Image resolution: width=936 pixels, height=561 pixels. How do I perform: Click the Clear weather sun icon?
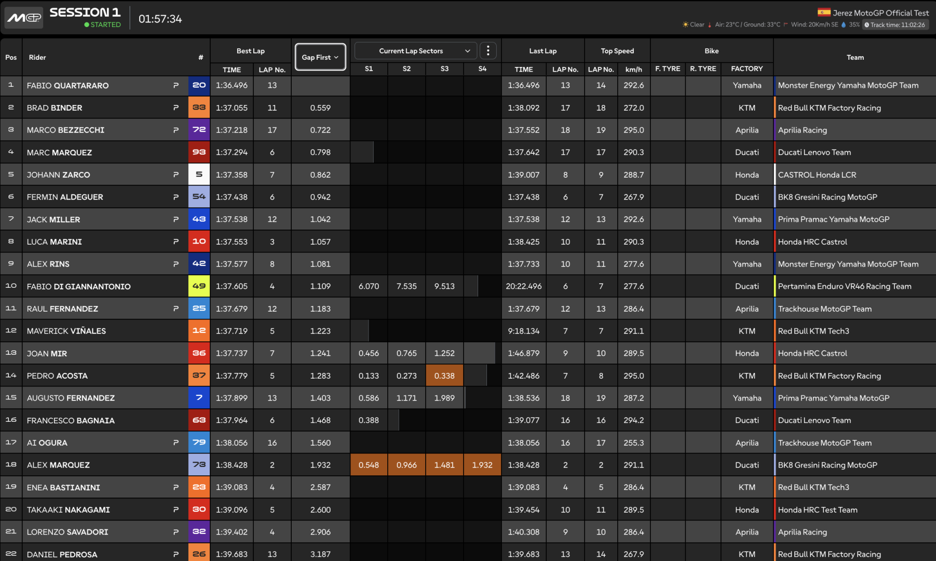tap(685, 24)
